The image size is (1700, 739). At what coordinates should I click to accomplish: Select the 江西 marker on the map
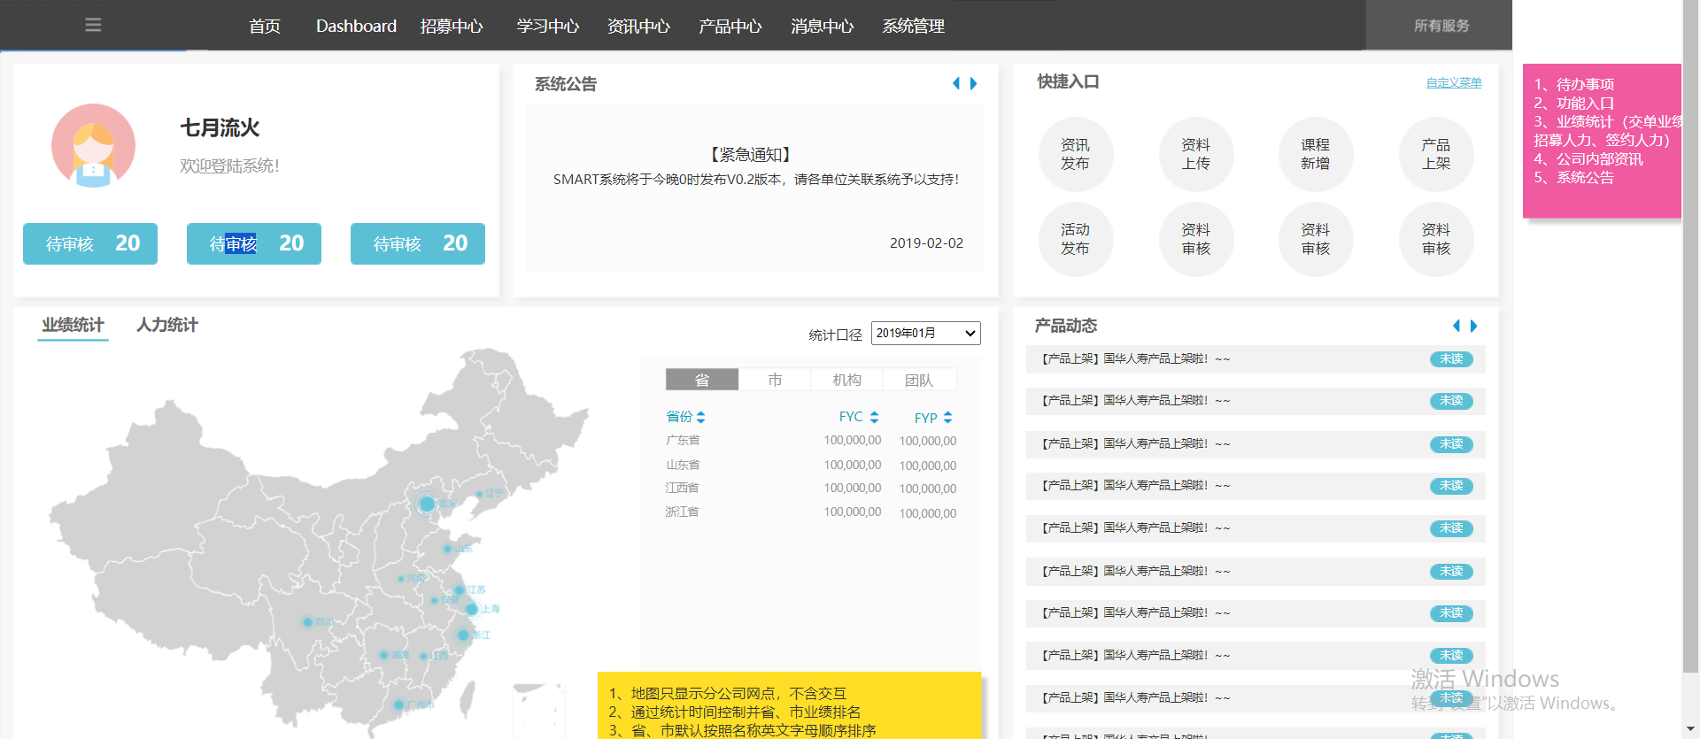[423, 656]
